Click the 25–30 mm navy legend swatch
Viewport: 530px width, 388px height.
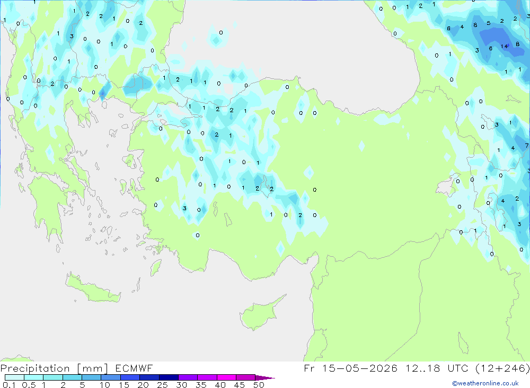tap(169, 377)
